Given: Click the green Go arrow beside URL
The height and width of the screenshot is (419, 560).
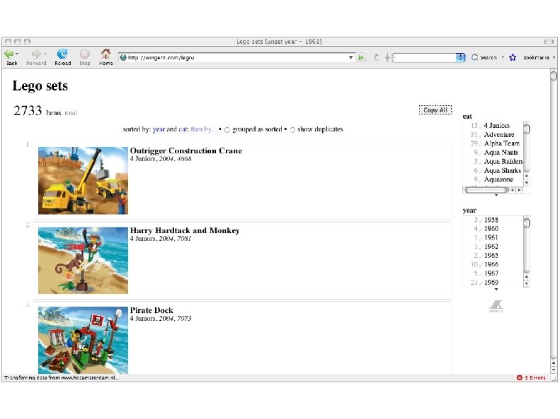Looking at the screenshot, I should tap(362, 57).
